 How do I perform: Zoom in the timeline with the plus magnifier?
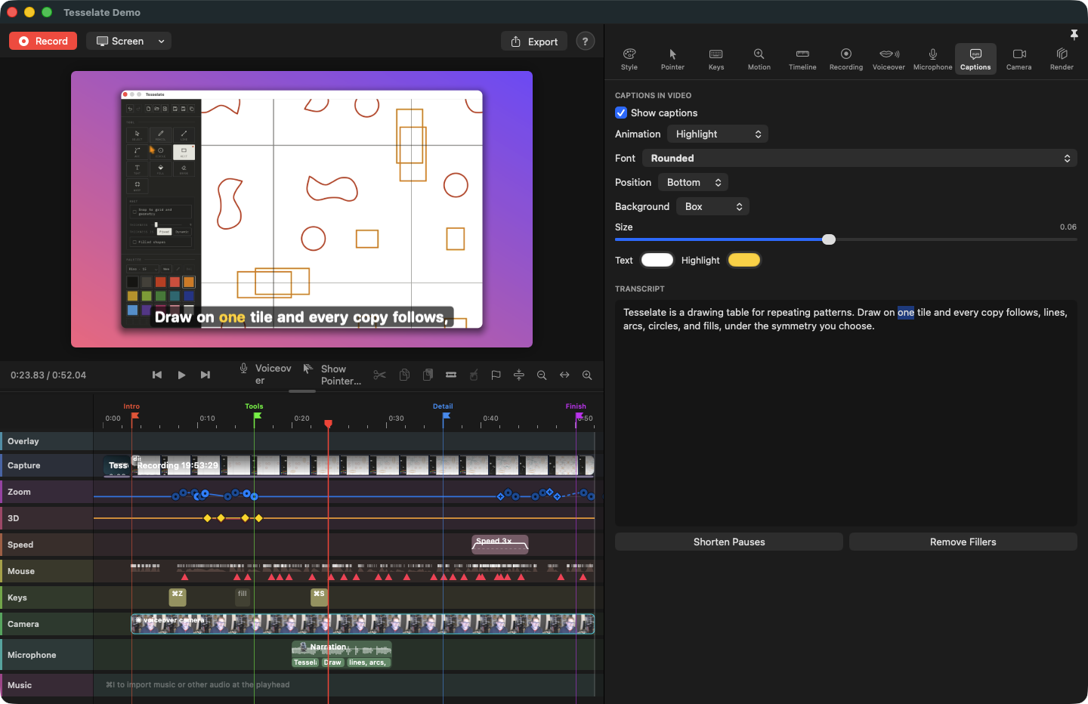[x=587, y=375]
